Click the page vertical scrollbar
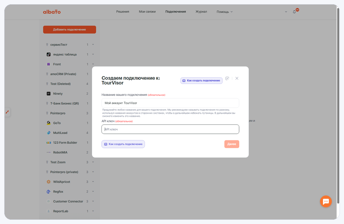Image resolution: width=344 pixels, height=224 pixels. (x=338, y=105)
